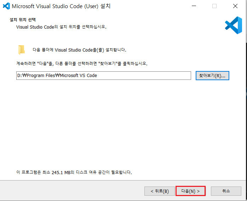The image size is (247, 201).
Task: Click the greyed-out maximize window button
Action: coord(214,6)
